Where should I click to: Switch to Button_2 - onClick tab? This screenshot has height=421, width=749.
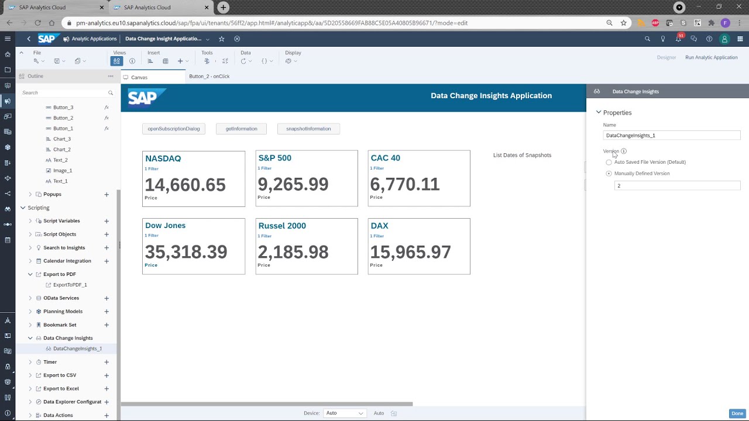coord(209,77)
